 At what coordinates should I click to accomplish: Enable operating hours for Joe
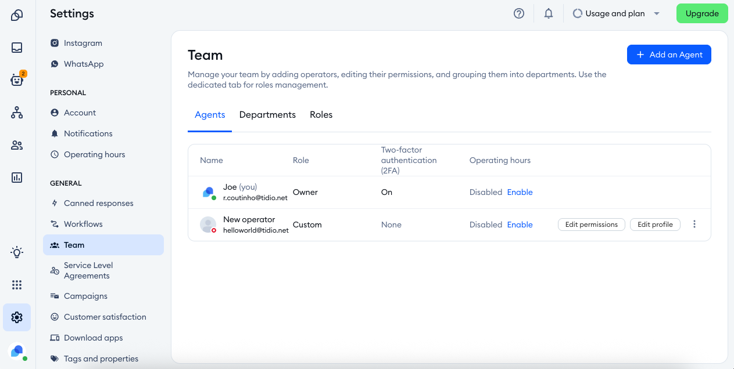pyautogui.click(x=520, y=192)
